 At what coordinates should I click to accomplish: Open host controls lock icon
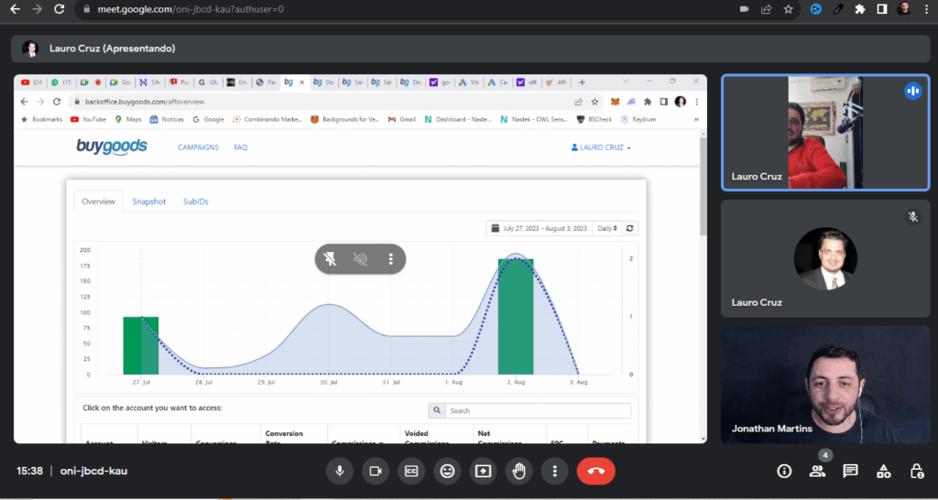[916, 471]
